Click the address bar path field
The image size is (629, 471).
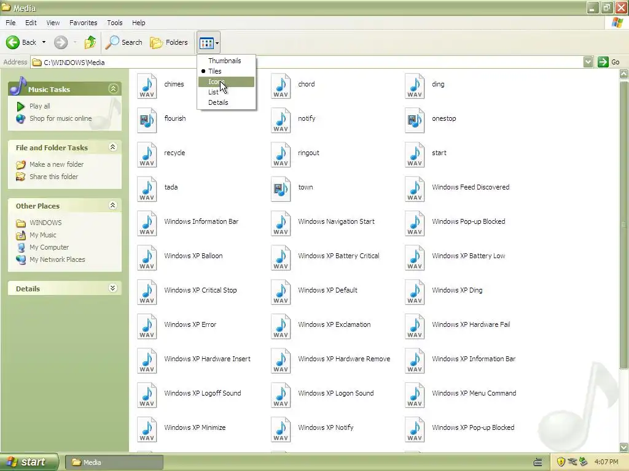point(307,62)
